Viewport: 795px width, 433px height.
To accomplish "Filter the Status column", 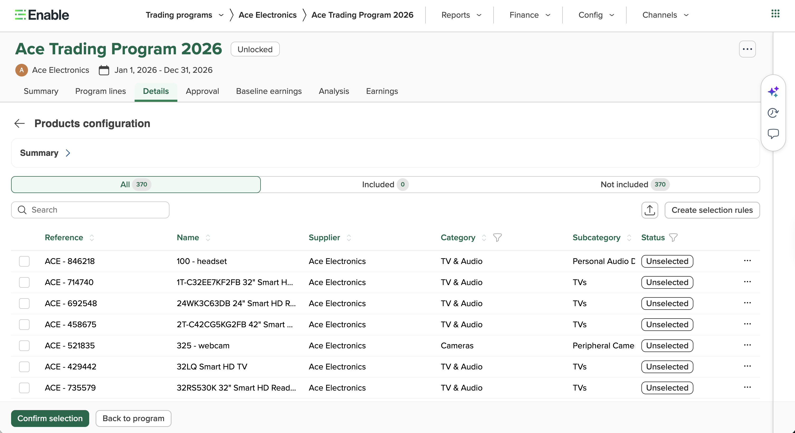I will [x=673, y=238].
